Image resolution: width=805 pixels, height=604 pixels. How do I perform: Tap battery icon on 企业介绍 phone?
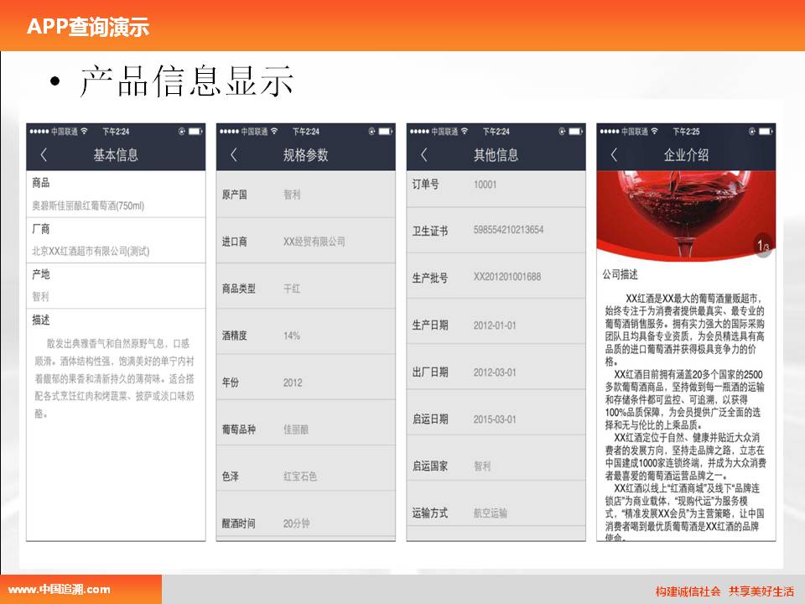766,132
